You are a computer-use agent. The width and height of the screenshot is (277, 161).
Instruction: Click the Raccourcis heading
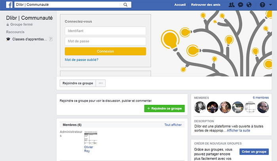coord(15,32)
